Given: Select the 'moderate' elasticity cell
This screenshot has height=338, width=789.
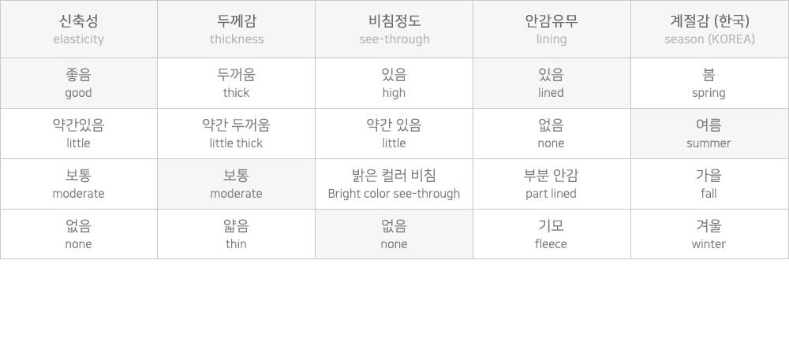Looking at the screenshot, I should coord(78,184).
